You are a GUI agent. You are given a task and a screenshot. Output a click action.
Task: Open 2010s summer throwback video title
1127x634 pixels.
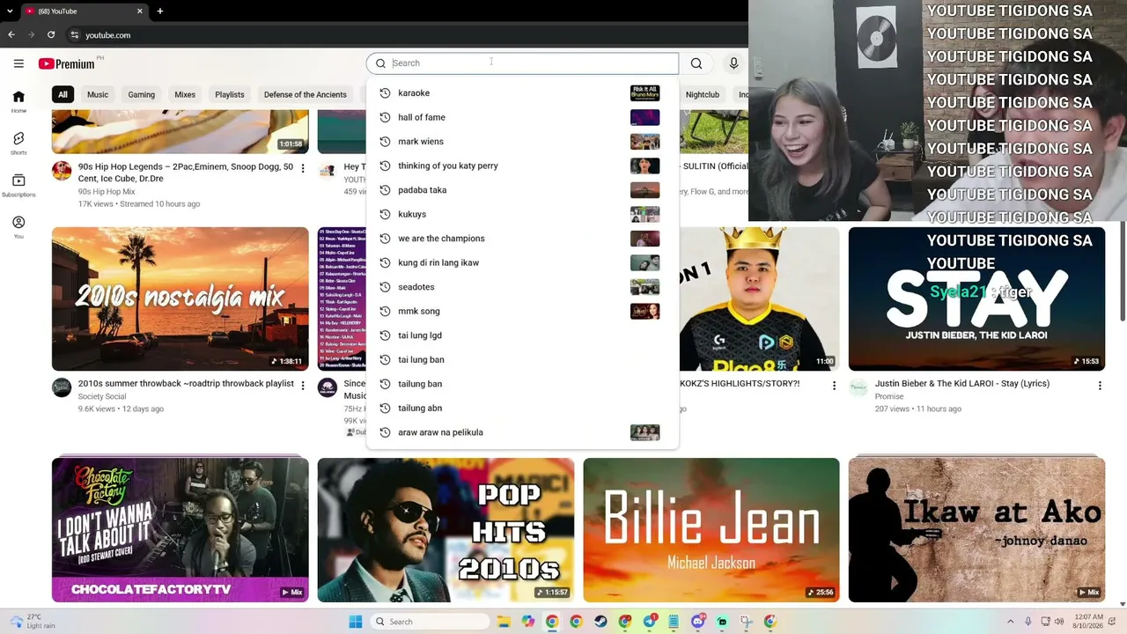pos(186,384)
